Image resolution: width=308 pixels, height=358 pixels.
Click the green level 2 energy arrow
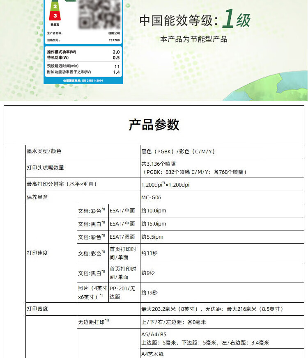[x=55, y=6]
